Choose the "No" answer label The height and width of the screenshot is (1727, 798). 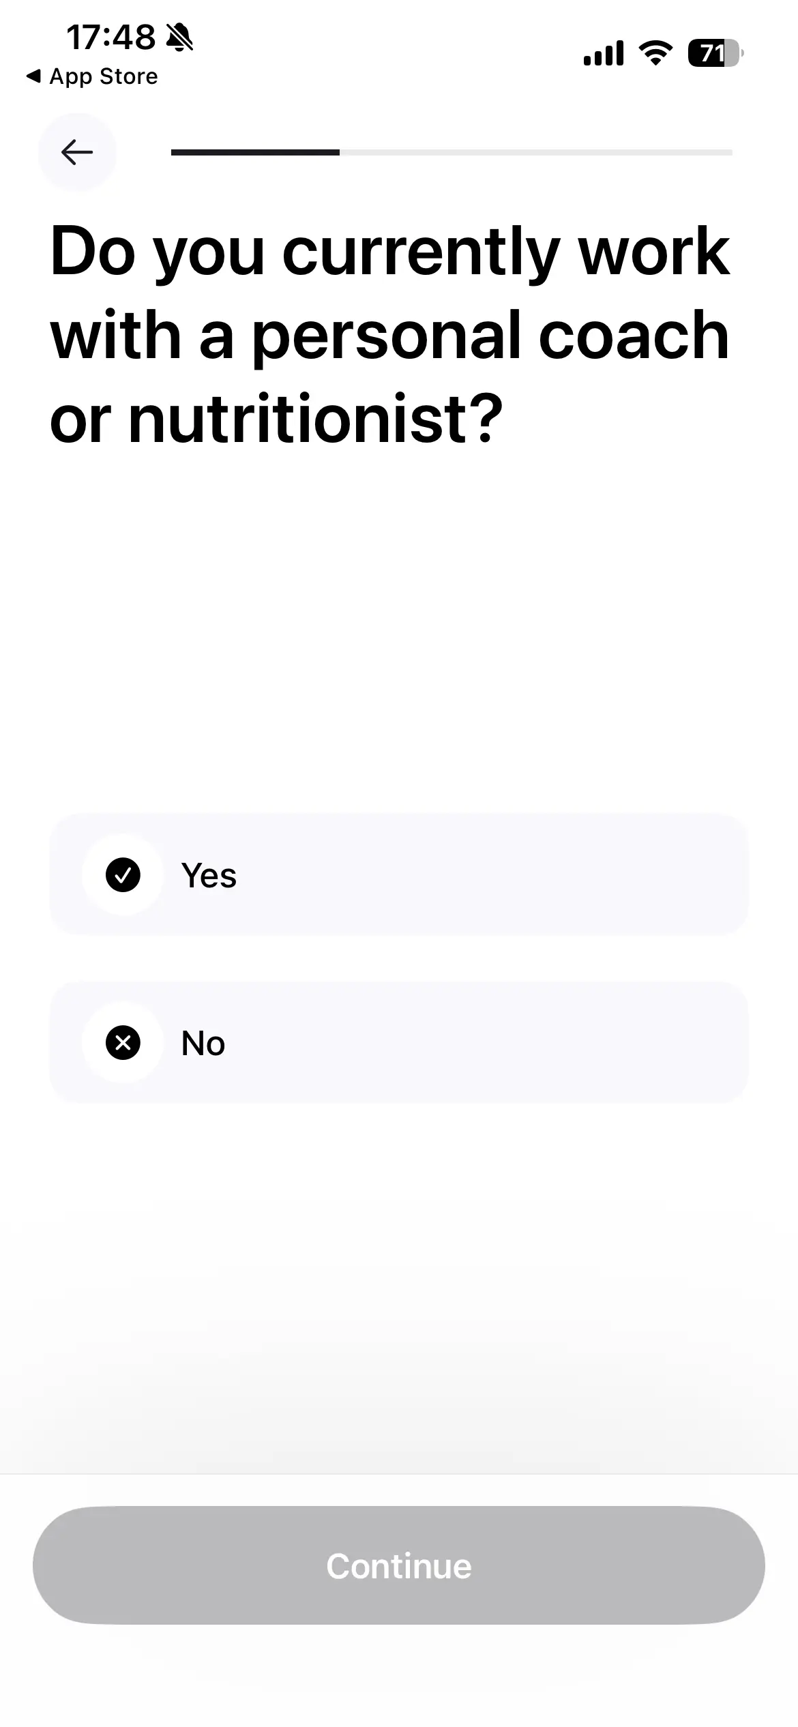click(x=203, y=1043)
